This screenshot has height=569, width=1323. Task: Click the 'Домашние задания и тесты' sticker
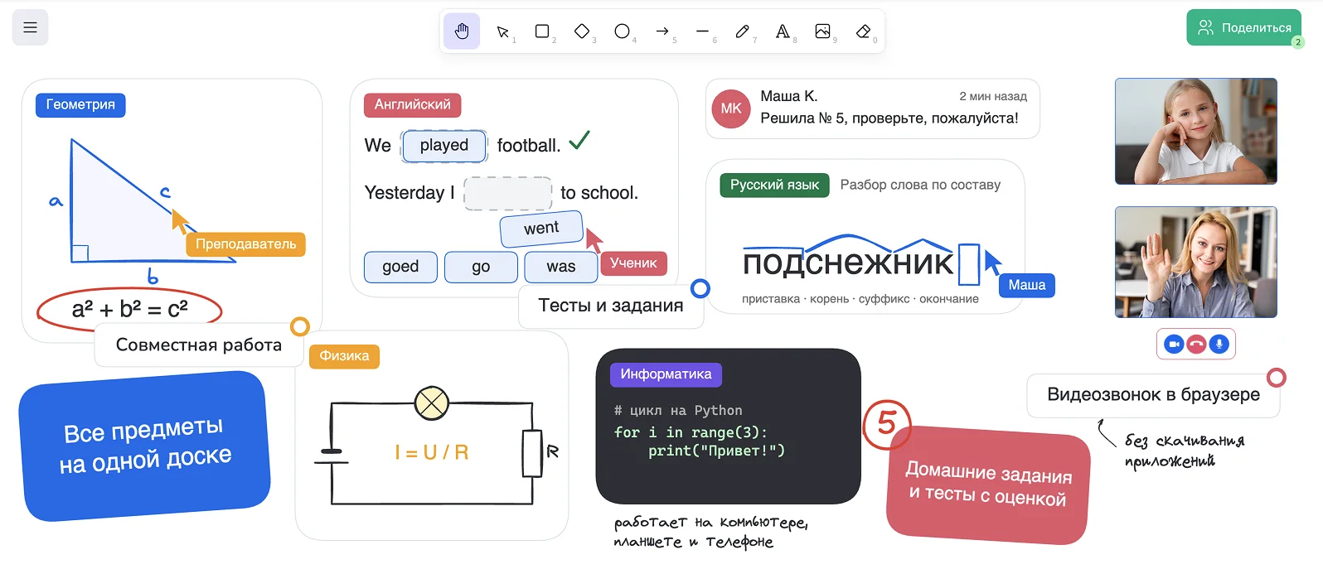click(x=988, y=485)
